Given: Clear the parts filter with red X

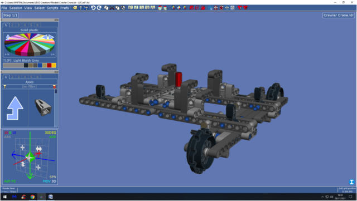Looking at the screenshot, I should tap(54, 86).
